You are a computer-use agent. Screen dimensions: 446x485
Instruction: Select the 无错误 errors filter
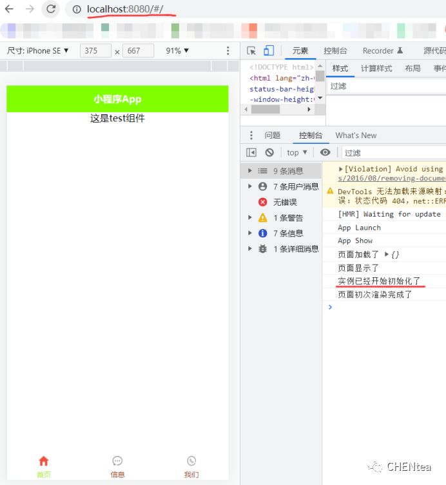click(284, 202)
